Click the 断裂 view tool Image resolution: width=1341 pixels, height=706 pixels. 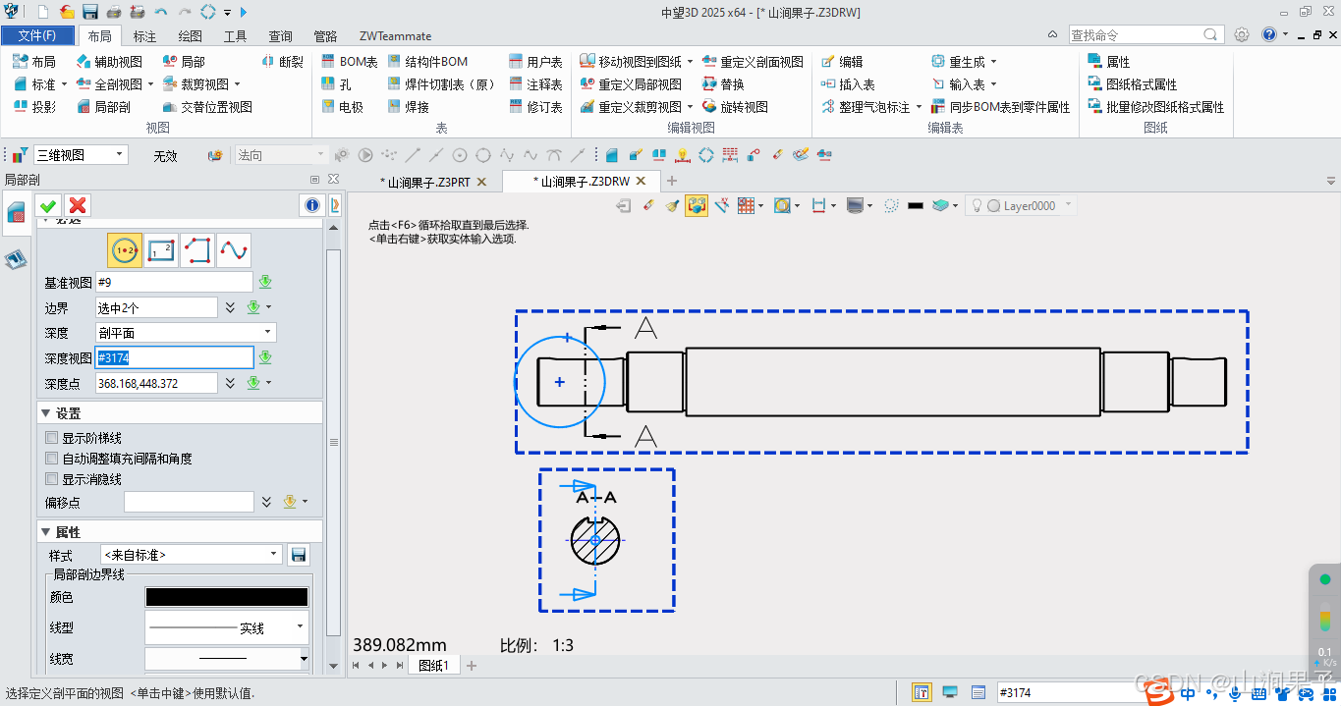tap(283, 62)
